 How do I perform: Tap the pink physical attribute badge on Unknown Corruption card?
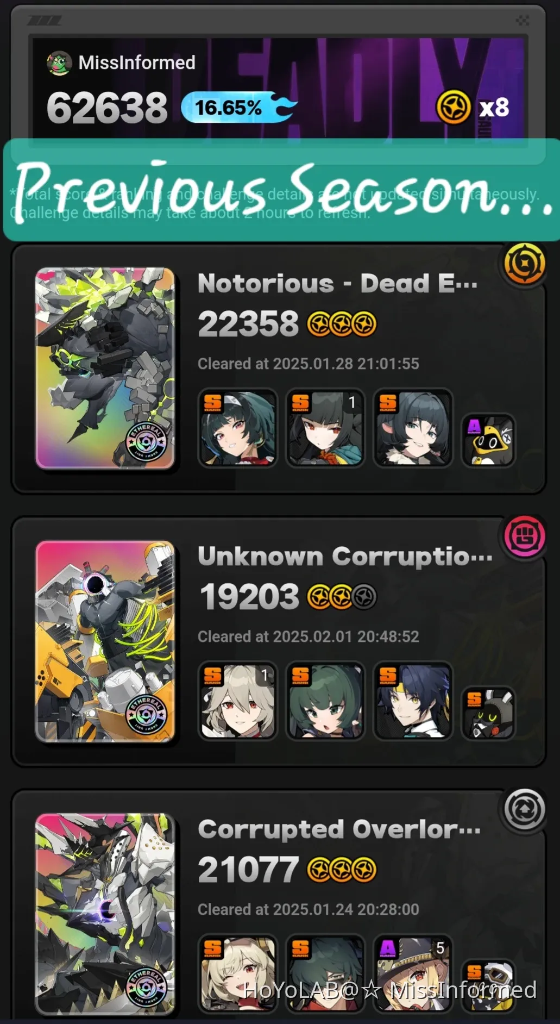(x=524, y=537)
